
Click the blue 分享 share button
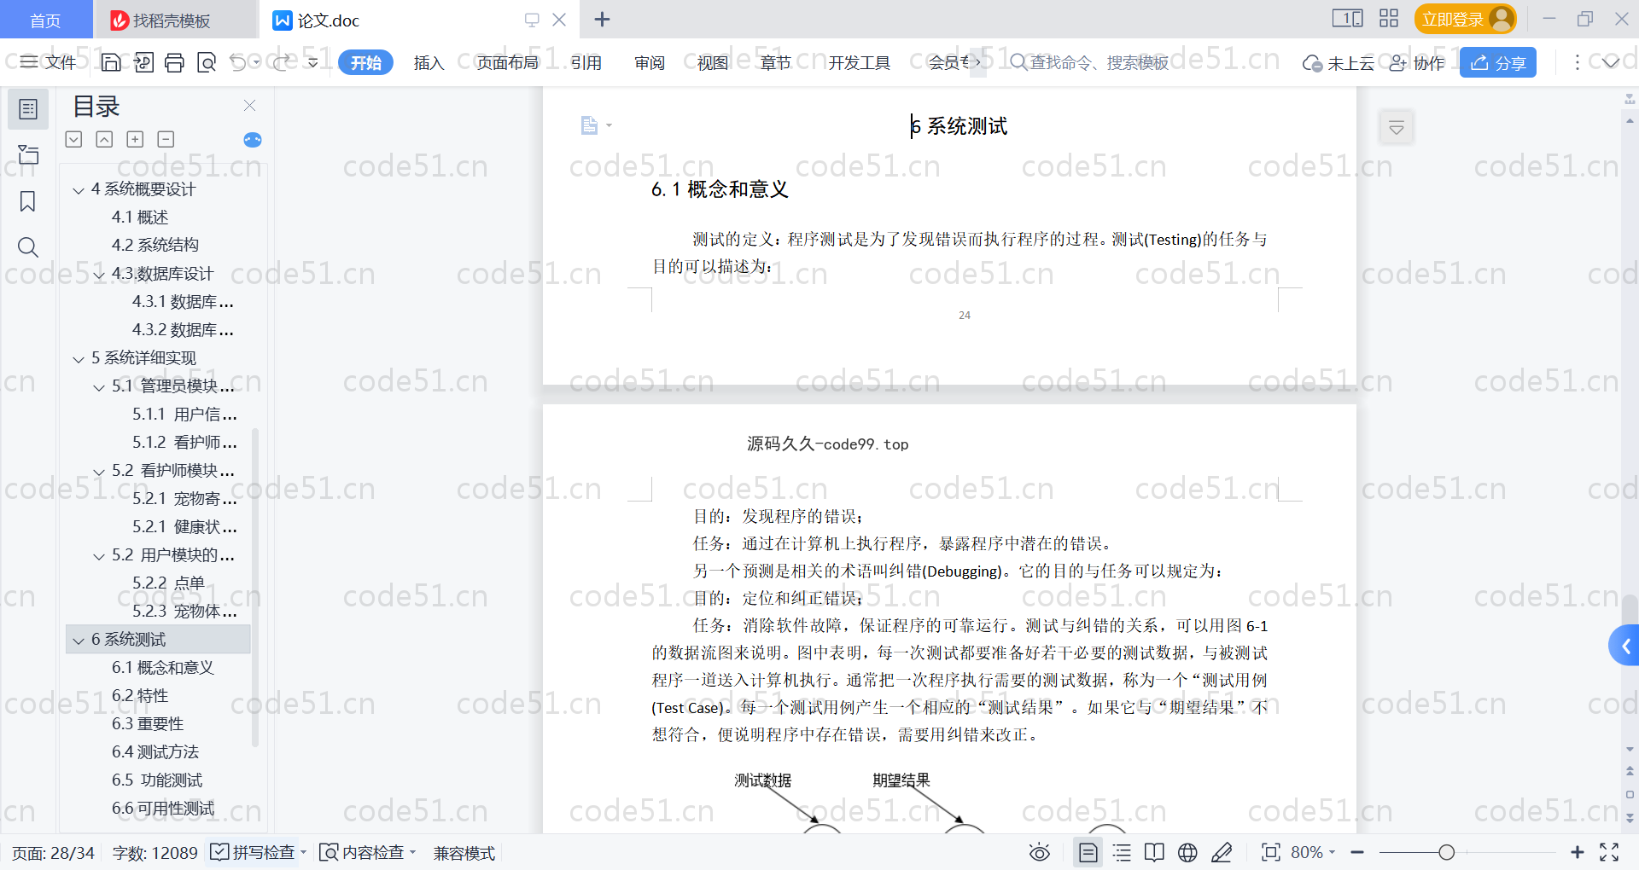click(x=1497, y=62)
